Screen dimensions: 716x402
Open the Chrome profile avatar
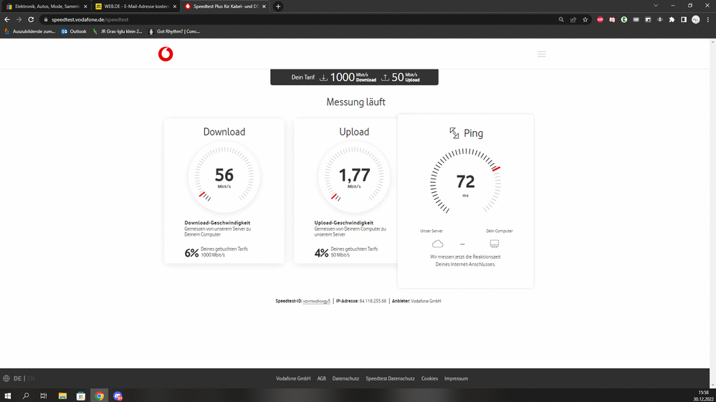point(696,19)
